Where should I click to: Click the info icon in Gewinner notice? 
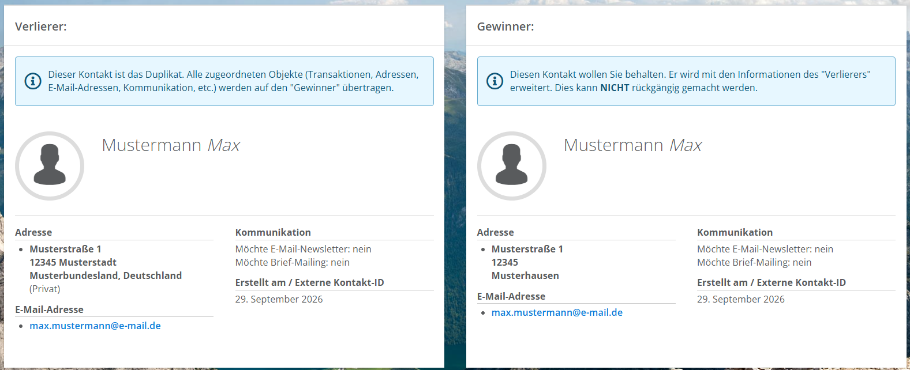(x=495, y=81)
